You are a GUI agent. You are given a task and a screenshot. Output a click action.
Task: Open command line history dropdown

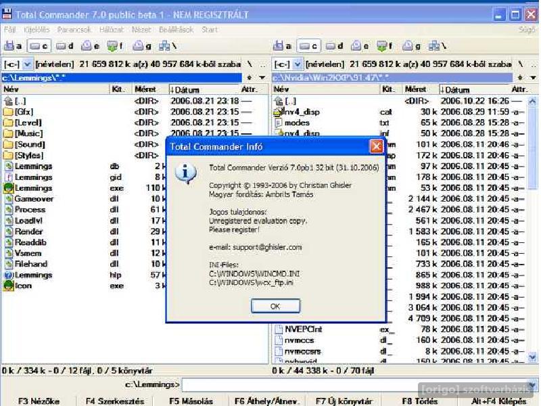coord(533,384)
